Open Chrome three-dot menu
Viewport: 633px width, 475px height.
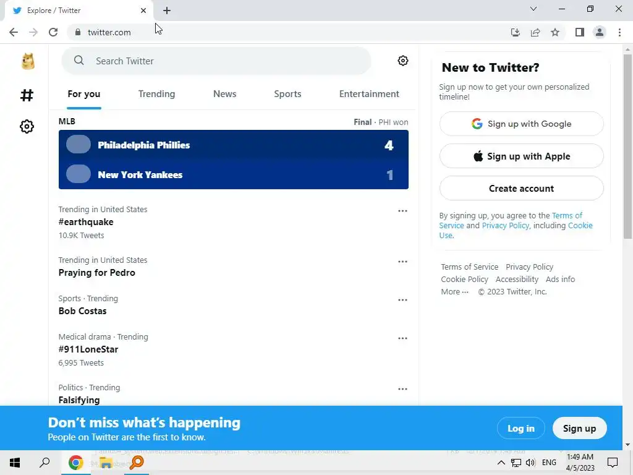tap(619, 32)
